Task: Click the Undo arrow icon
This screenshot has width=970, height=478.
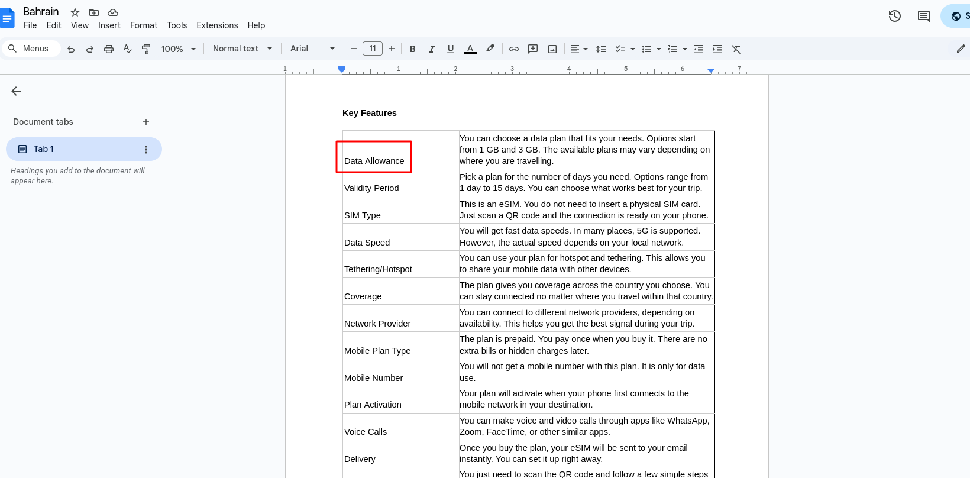Action: [x=71, y=49]
